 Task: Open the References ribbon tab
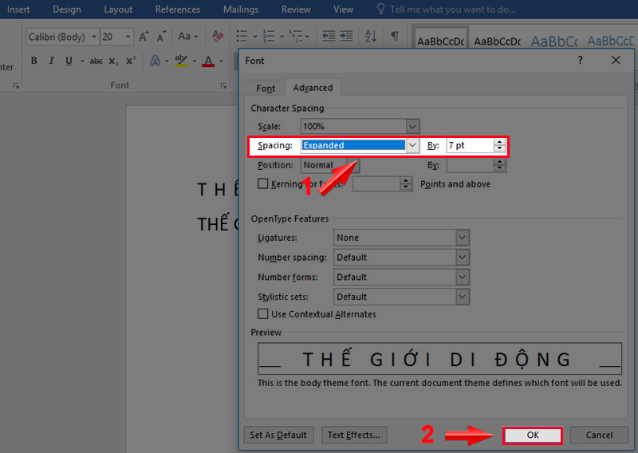pyautogui.click(x=177, y=10)
